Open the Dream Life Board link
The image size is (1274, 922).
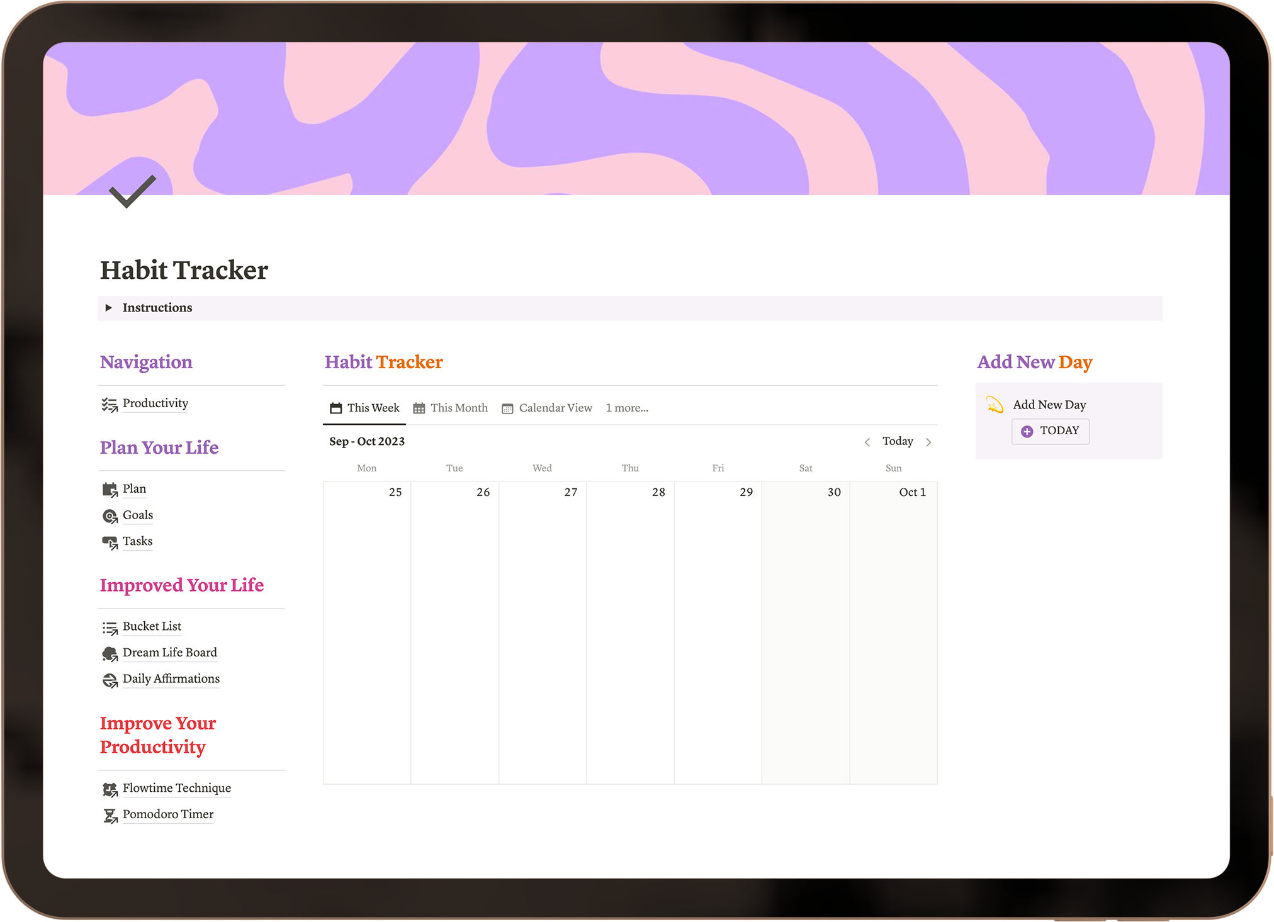169,653
